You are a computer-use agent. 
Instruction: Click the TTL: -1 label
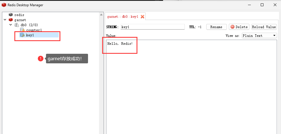[x=195, y=27]
